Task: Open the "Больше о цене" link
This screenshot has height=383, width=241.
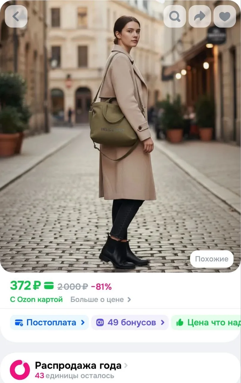Action: (97, 300)
